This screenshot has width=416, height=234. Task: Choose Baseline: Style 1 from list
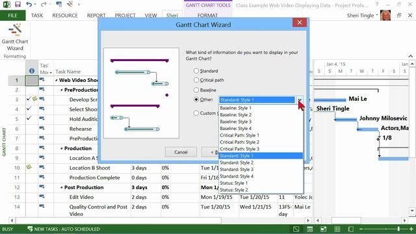(x=261, y=108)
